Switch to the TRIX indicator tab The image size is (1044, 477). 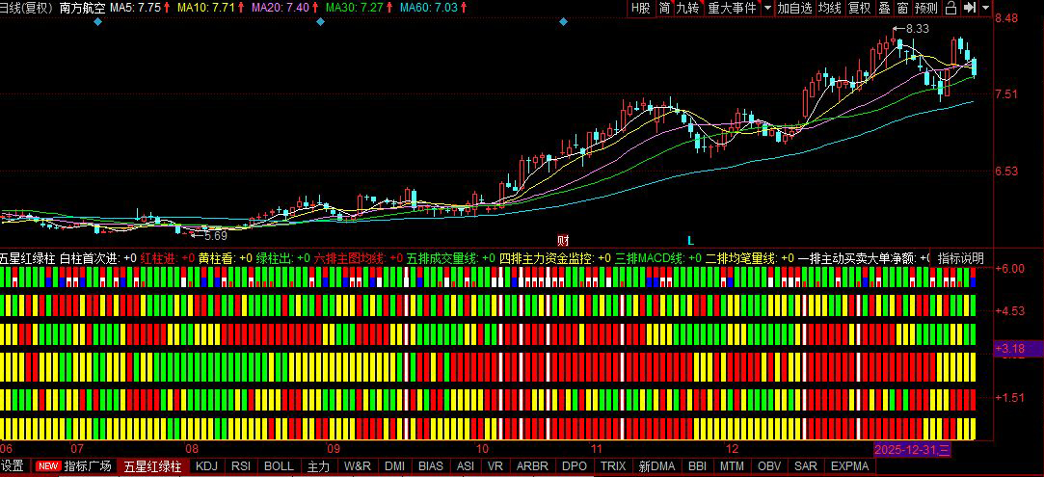[613, 465]
